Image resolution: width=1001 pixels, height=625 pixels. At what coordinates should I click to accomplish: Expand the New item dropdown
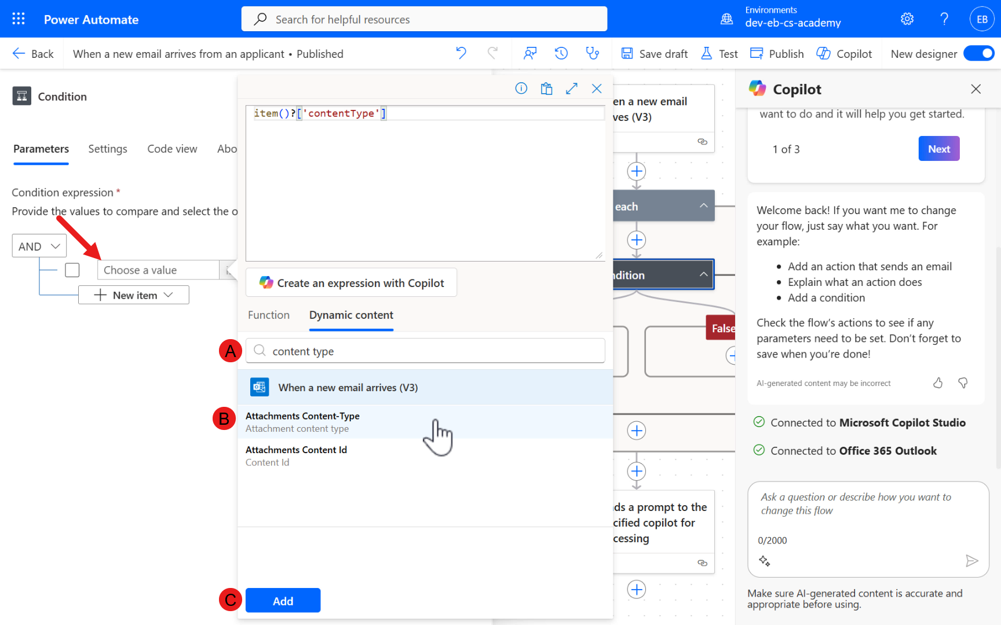[x=134, y=295]
